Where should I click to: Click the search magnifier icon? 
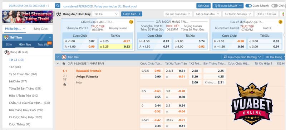pyautogui.click(x=58, y=6)
